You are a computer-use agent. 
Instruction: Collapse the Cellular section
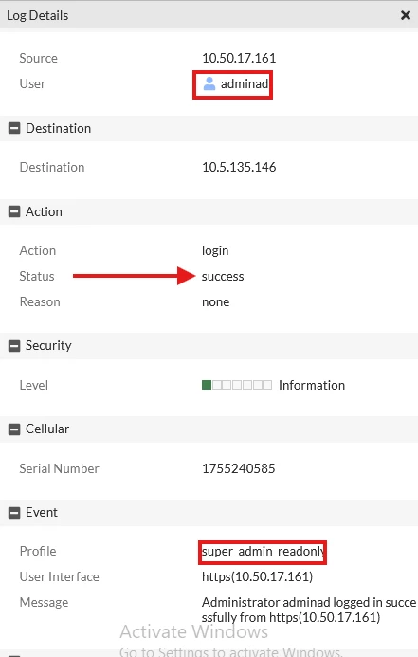pyautogui.click(x=14, y=429)
